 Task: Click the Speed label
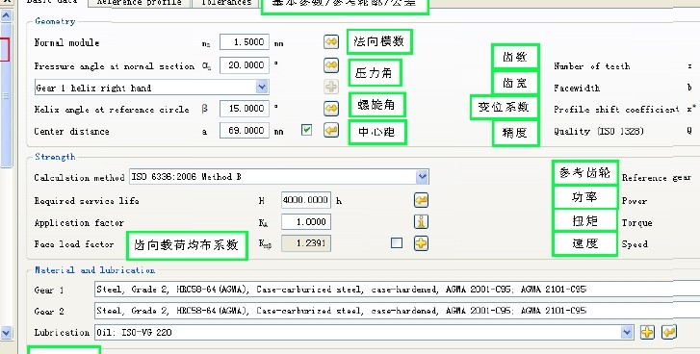[635, 244]
